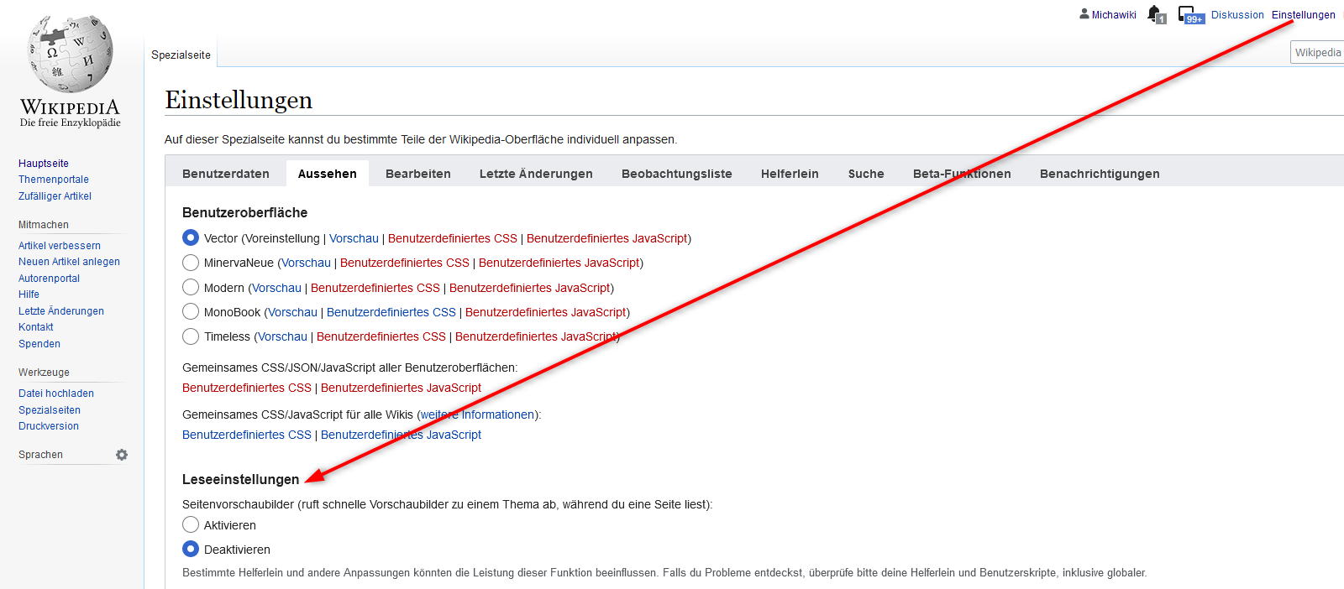Go to the Helferlein tab
Image resolution: width=1344 pixels, height=589 pixels.
click(790, 174)
